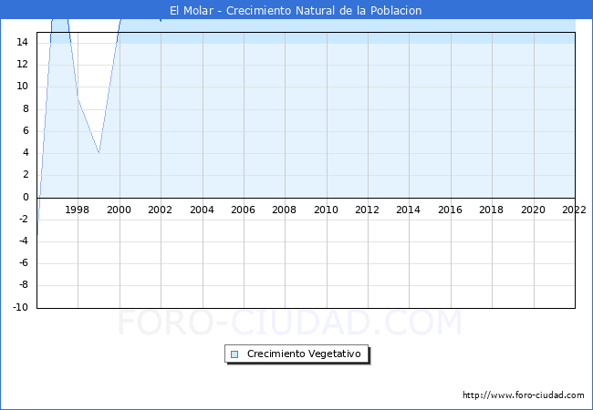Viewport: 593px width, 410px height.
Task: Click x-axis label 2008
Action: coord(285,210)
